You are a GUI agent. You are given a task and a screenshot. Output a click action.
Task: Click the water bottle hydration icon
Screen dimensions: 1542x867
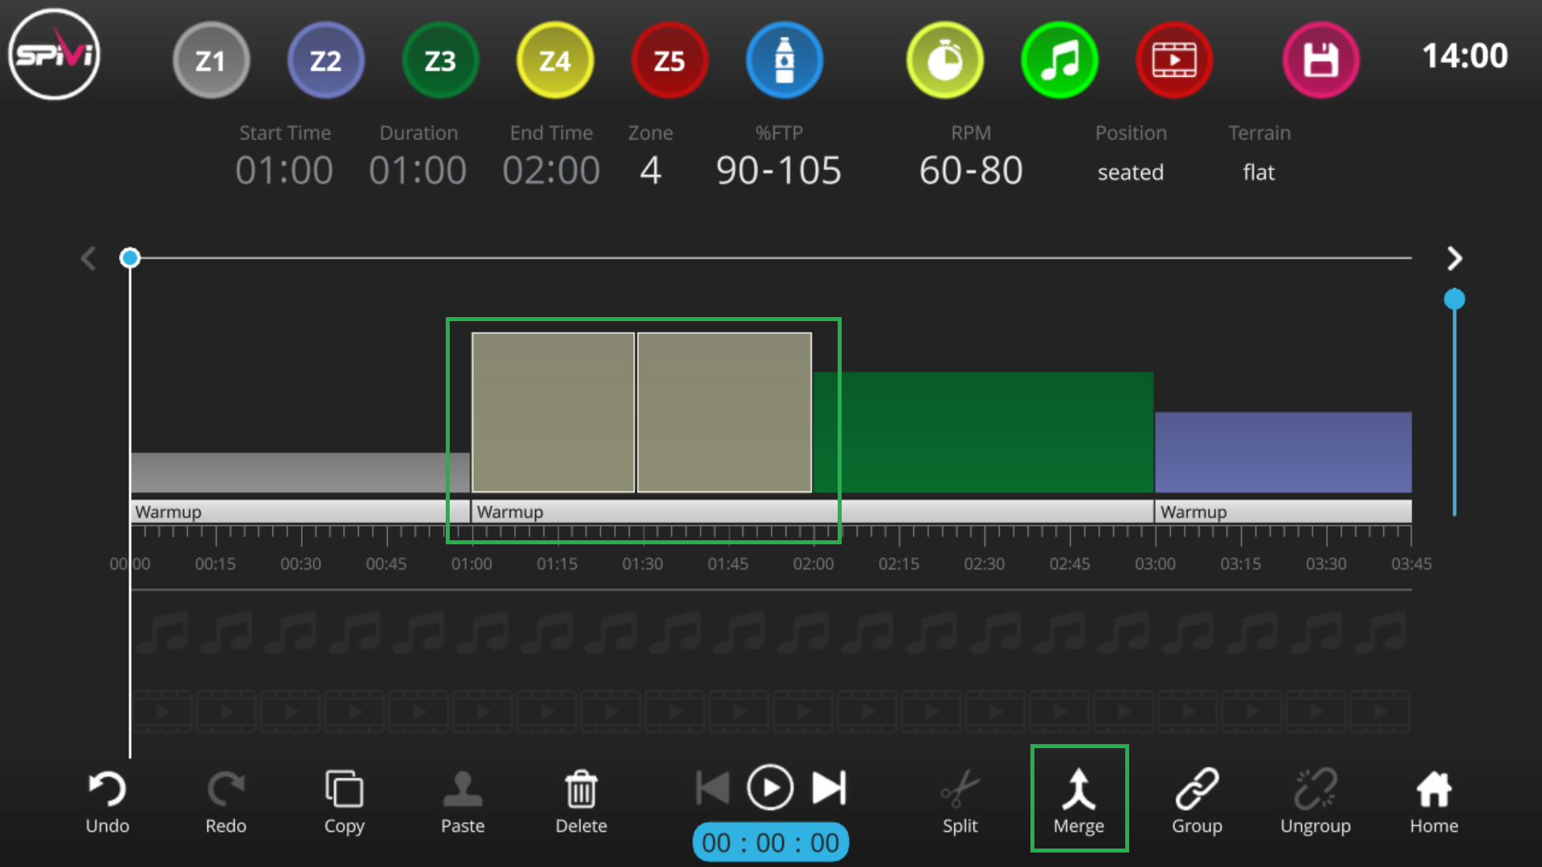pos(784,60)
